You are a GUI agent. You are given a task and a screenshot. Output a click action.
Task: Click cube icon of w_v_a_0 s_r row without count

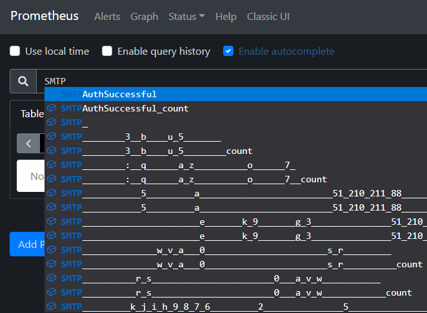click(x=52, y=250)
